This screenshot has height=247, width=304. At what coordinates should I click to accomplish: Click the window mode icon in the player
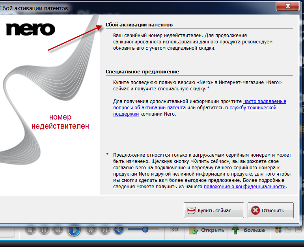288,230
